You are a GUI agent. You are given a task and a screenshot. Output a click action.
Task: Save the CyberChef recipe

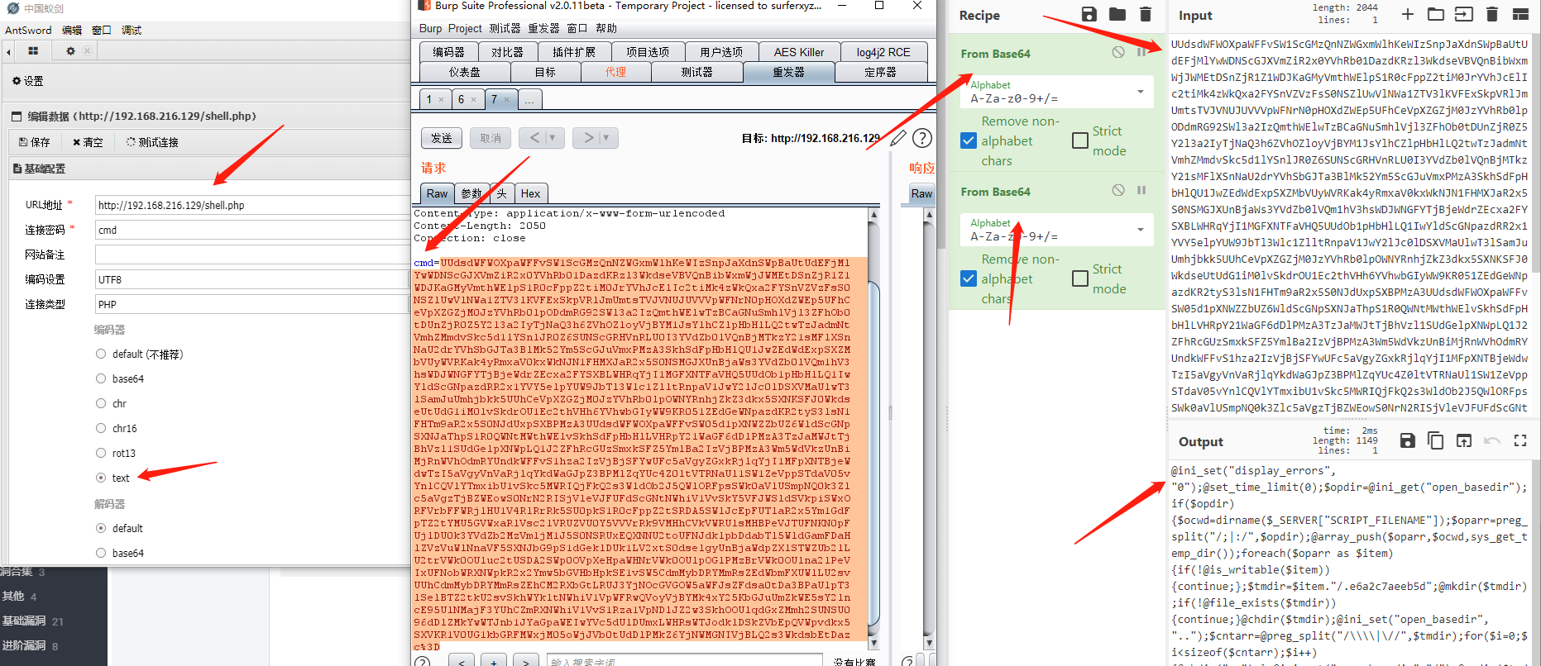point(1089,14)
